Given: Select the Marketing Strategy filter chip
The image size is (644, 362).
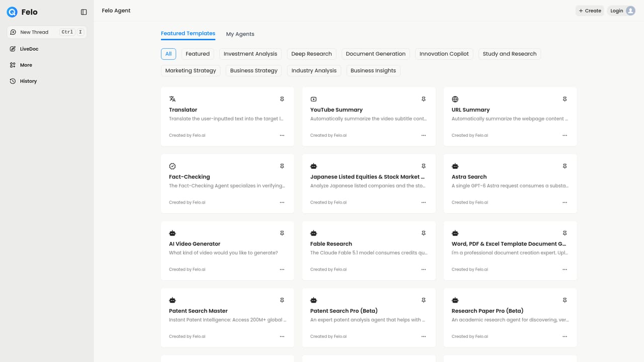Looking at the screenshot, I should [191, 70].
